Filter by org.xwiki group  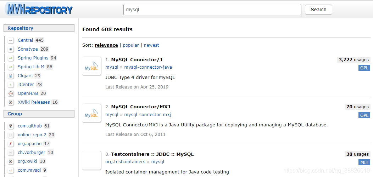pos(27,161)
